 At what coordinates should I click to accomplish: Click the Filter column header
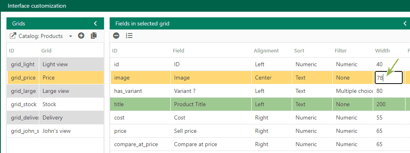341,50
